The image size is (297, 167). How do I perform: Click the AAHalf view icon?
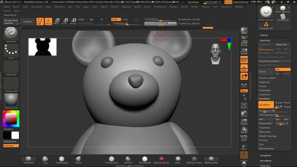coord(244,51)
